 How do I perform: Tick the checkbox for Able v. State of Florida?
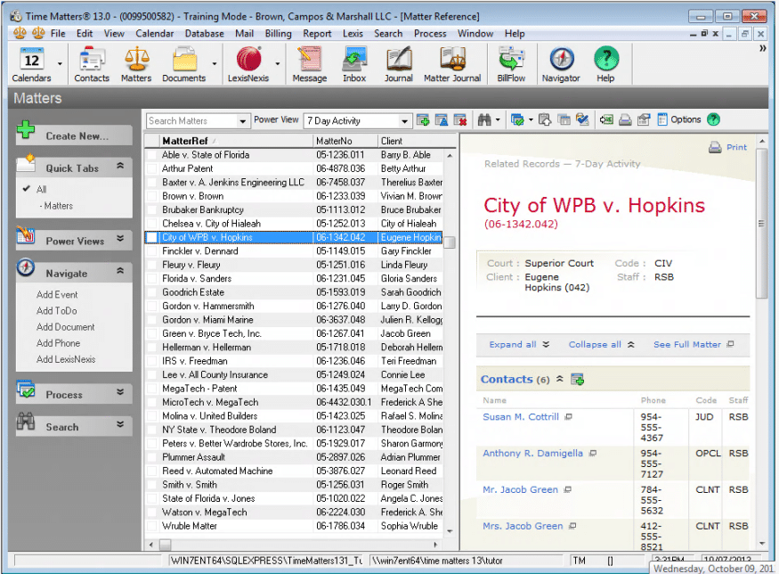click(151, 155)
